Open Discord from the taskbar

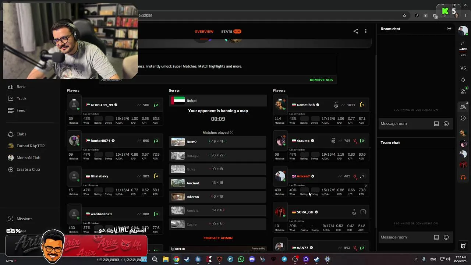tap(252, 259)
